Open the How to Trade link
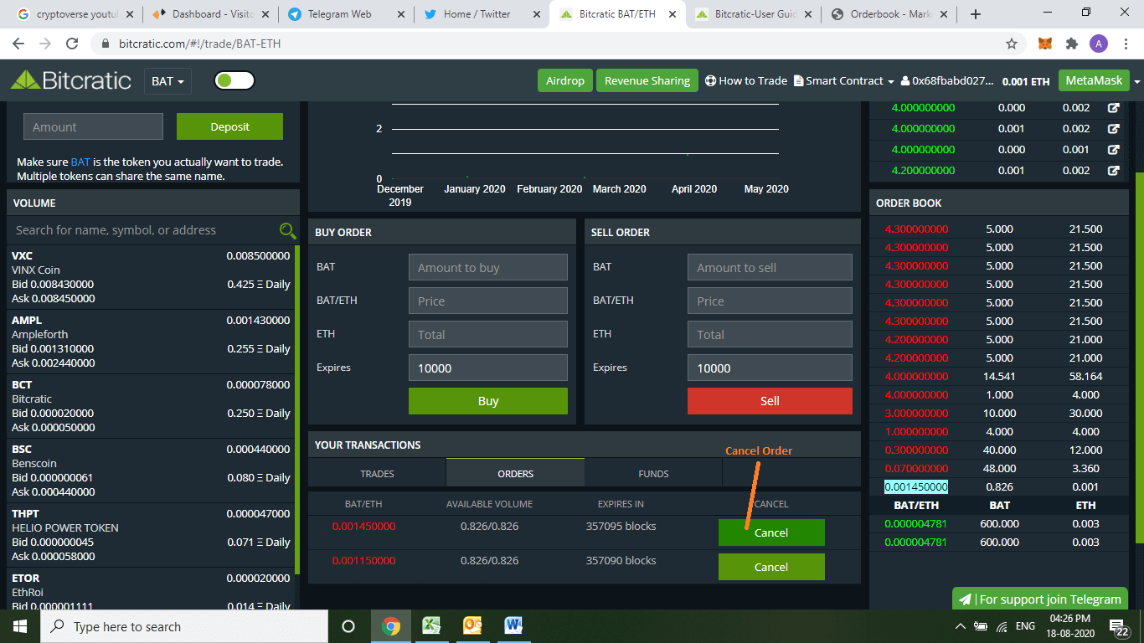This screenshot has height=643, width=1144. coord(746,80)
